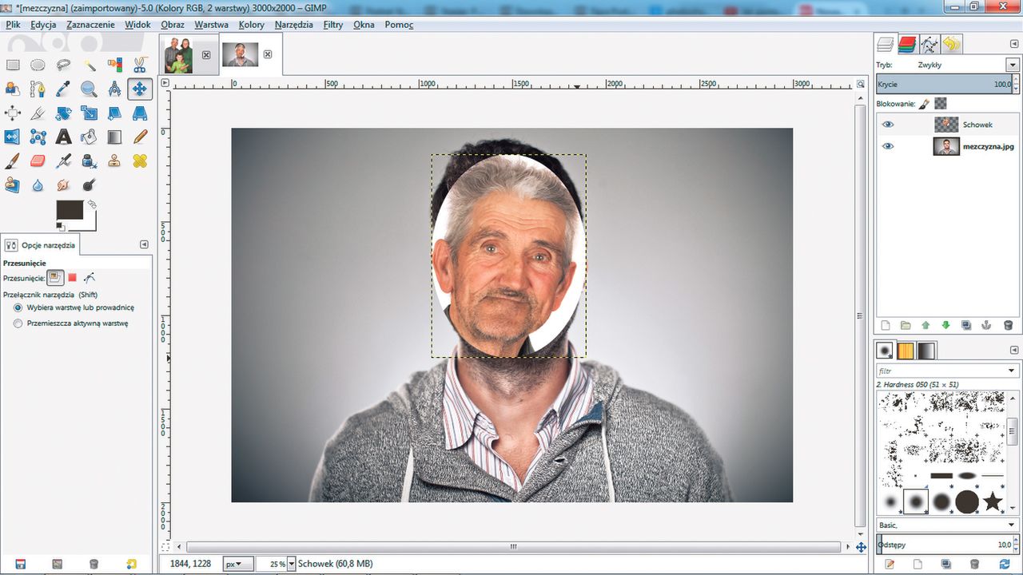Screen dimensions: 1023x575
Task: Open the px unit dropdown
Action: click(237, 564)
